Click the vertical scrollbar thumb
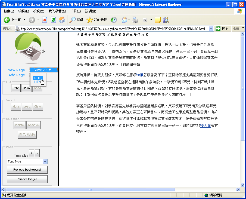The height and width of the screenshot is (199, 246). point(242,88)
